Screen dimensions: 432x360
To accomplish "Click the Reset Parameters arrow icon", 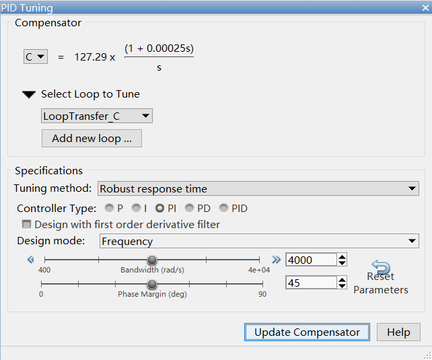I will point(381,267).
